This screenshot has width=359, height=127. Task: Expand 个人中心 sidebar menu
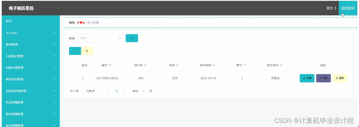31,33
